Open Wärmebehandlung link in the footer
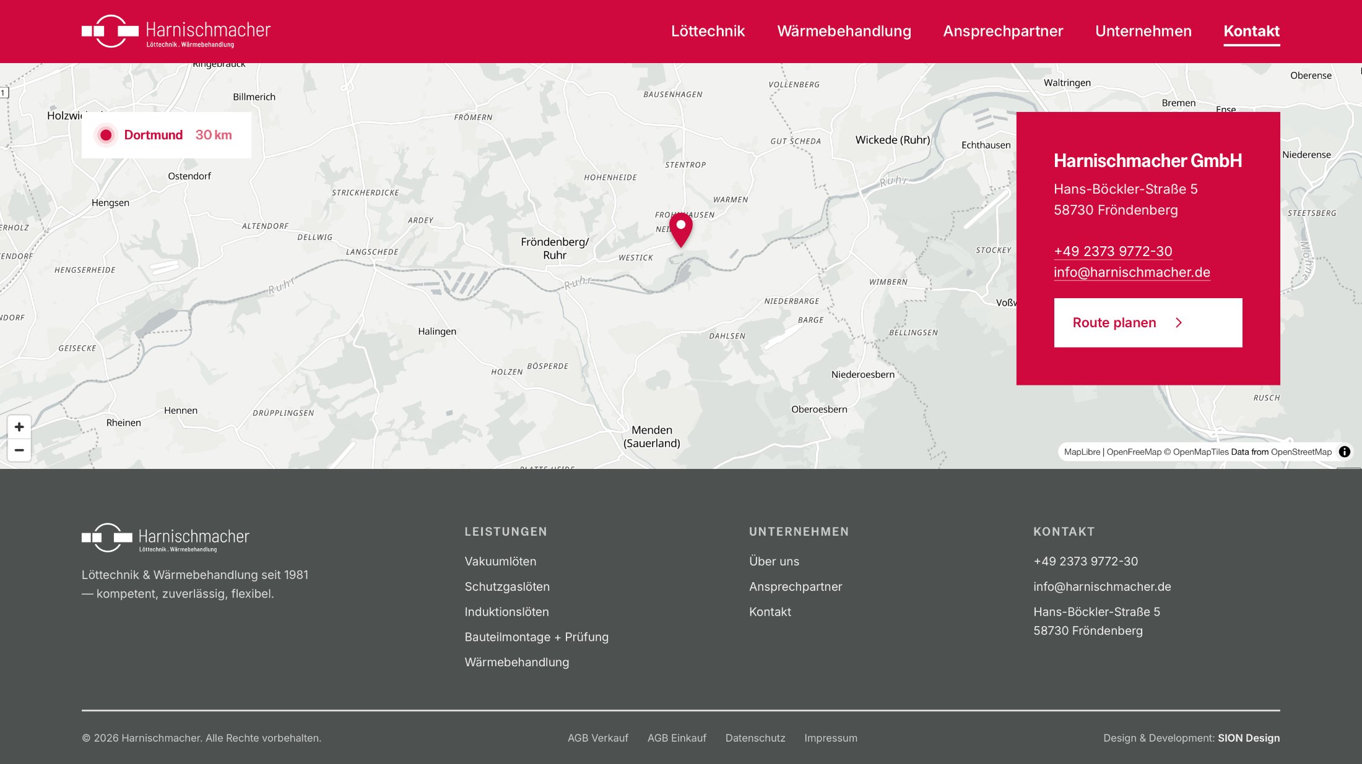The width and height of the screenshot is (1362, 764). coord(516,662)
